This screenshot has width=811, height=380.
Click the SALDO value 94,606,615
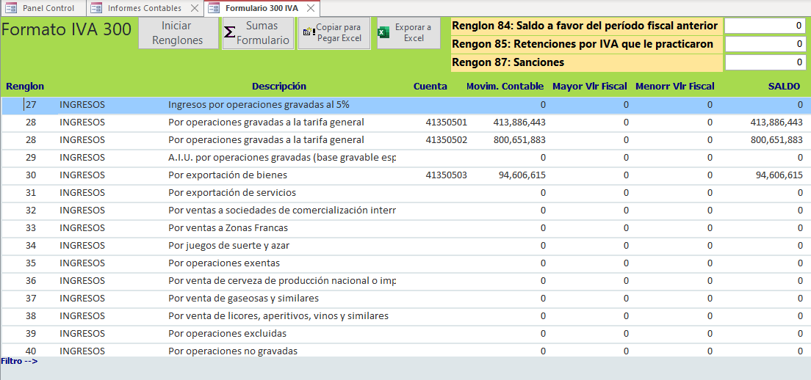[x=779, y=175]
